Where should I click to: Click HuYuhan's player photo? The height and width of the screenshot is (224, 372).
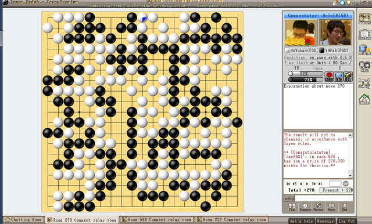[301, 32]
